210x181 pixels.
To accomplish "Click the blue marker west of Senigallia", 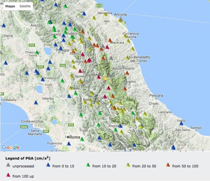I will point(84,13).
